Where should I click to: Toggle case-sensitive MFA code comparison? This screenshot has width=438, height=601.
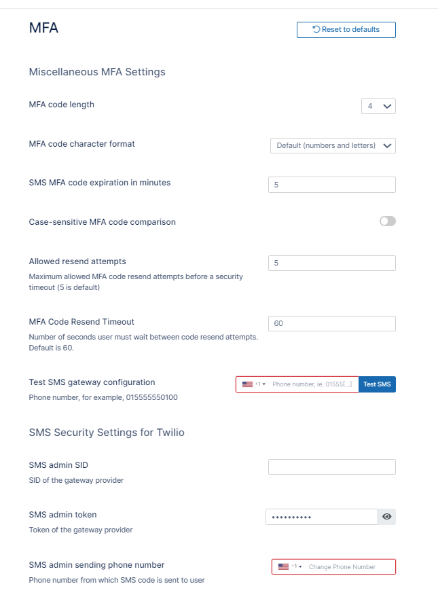[x=387, y=221]
